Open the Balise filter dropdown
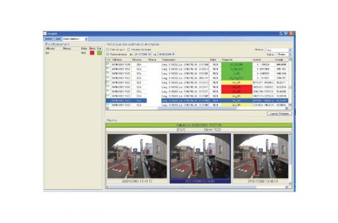Image resolution: width=338 pixels, height=223 pixels. [290, 55]
